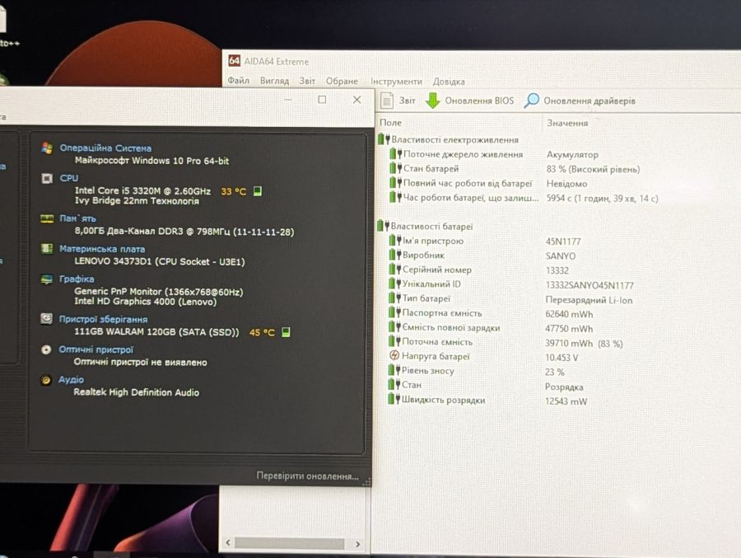Select the value SANYO
Image resolution: width=741 pixels, height=558 pixels.
click(x=561, y=256)
